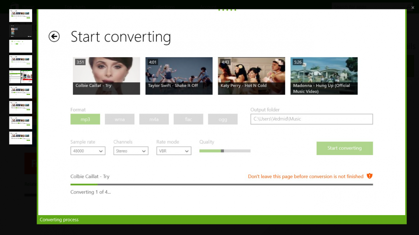Click the 'Don't leave this page' warning text

click(x=306, y=176)
